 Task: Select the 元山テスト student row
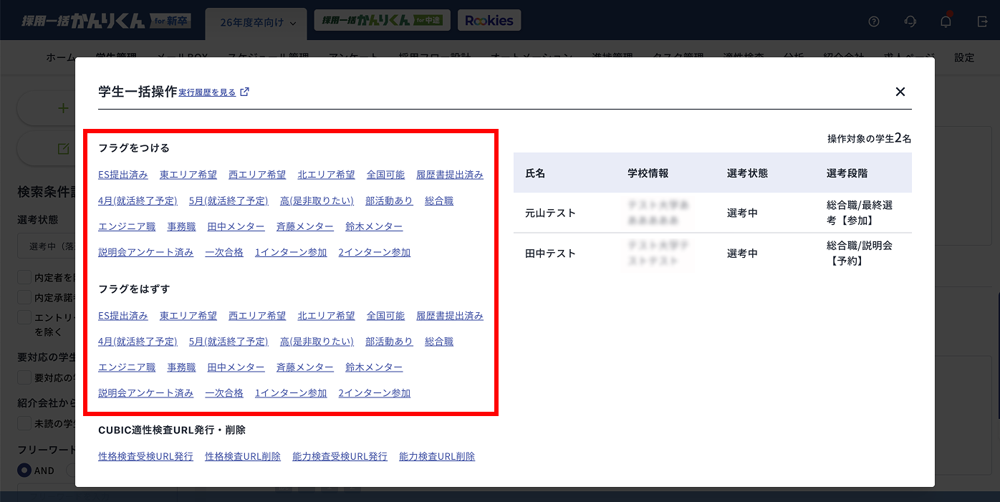[550, 213]
